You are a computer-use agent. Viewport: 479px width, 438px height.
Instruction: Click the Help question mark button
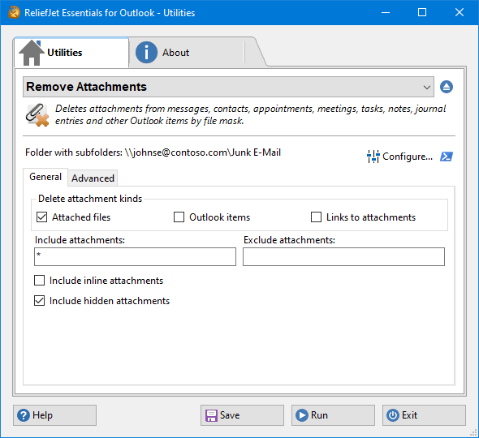point(54,415)
